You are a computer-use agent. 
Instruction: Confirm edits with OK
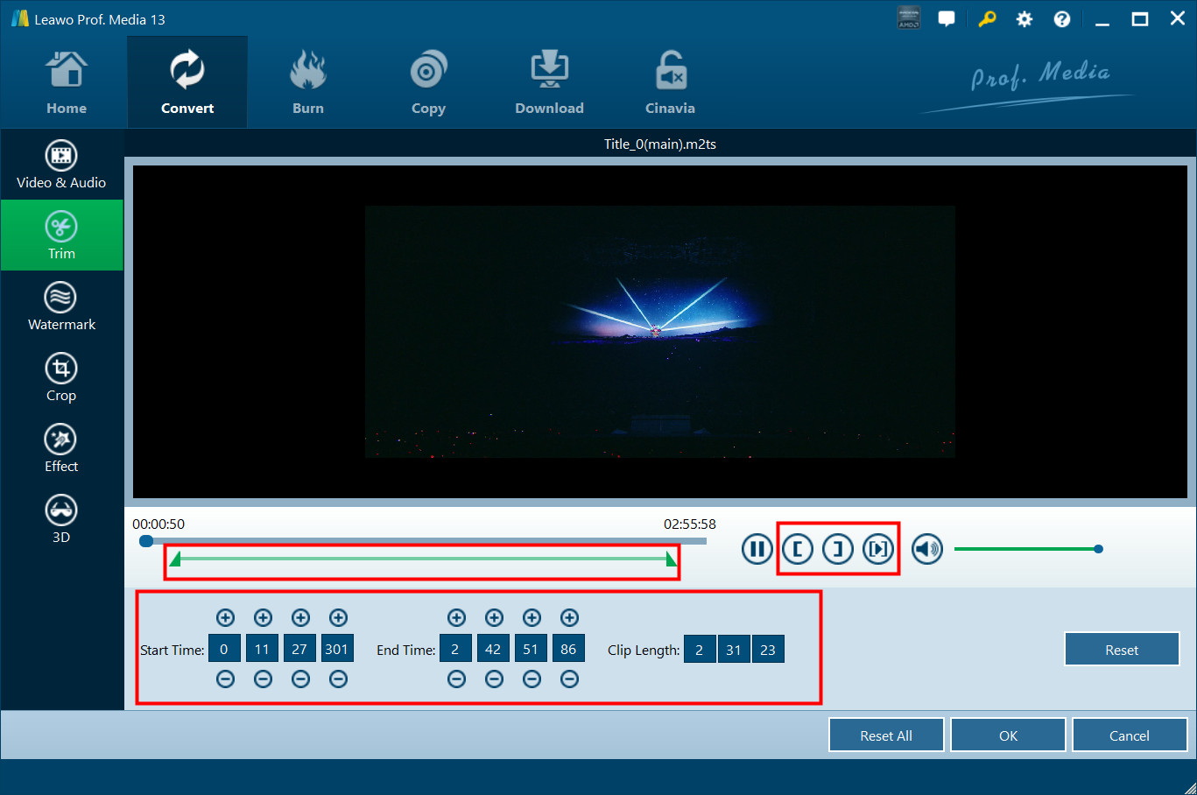pos(1008,735)
